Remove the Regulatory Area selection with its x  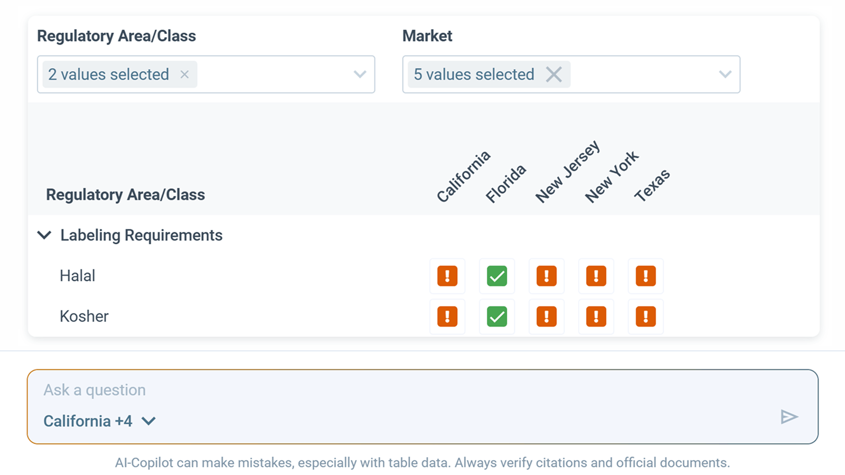(184, 74)
